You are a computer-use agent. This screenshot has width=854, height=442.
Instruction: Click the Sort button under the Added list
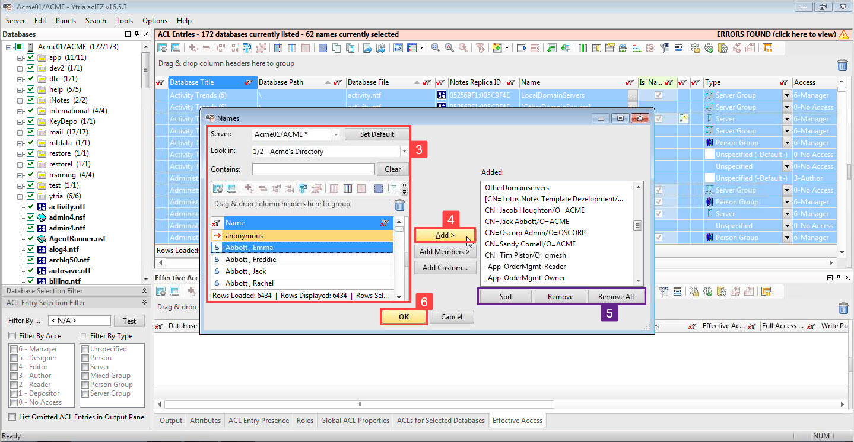[504, 296]
